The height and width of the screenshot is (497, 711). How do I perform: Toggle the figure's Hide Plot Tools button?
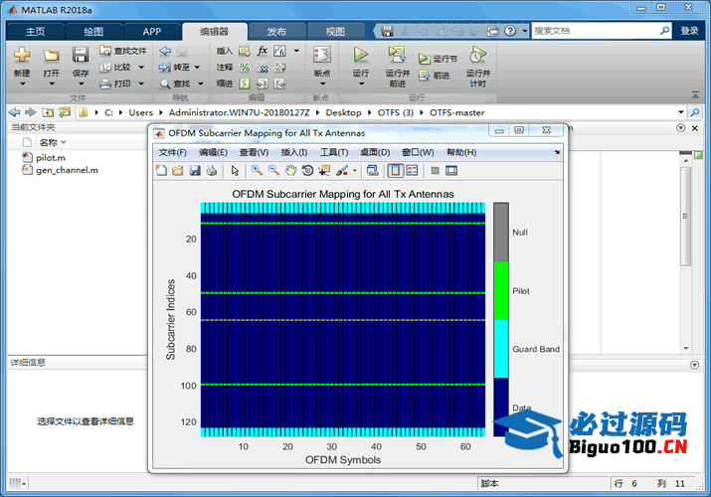pyautogui.click(x=435, y=171)
